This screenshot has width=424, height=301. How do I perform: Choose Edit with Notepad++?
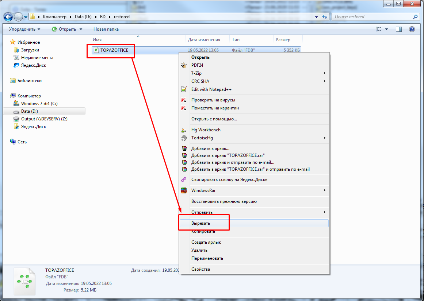(254, 89)
